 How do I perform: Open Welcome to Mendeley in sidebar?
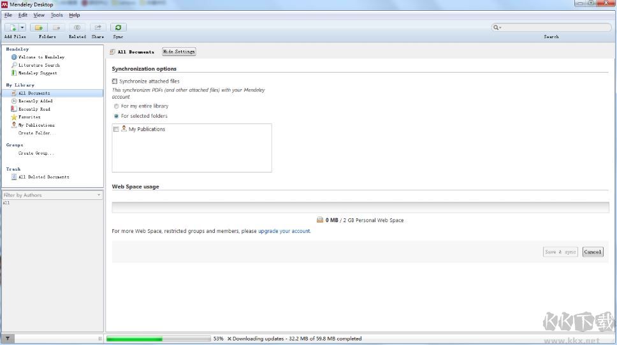pos(41,57)
